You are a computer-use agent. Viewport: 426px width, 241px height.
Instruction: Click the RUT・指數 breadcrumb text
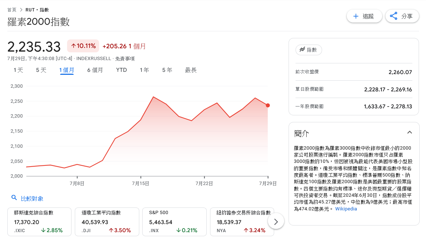point(37,10)
